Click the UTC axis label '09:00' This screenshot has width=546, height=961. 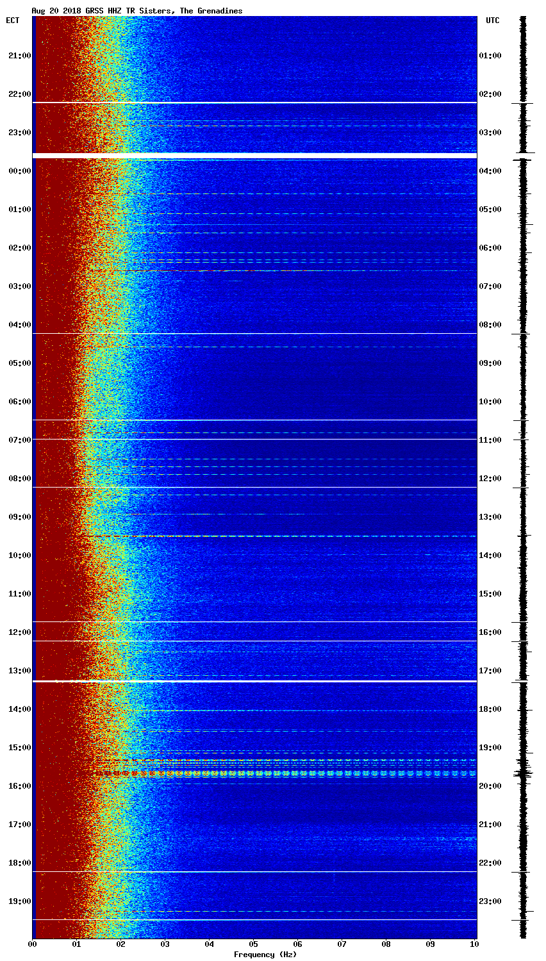coord(490,363)
